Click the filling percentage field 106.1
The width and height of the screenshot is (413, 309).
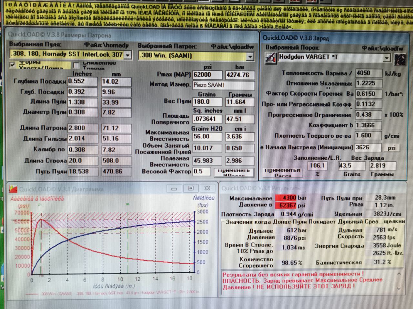(317, 166)
